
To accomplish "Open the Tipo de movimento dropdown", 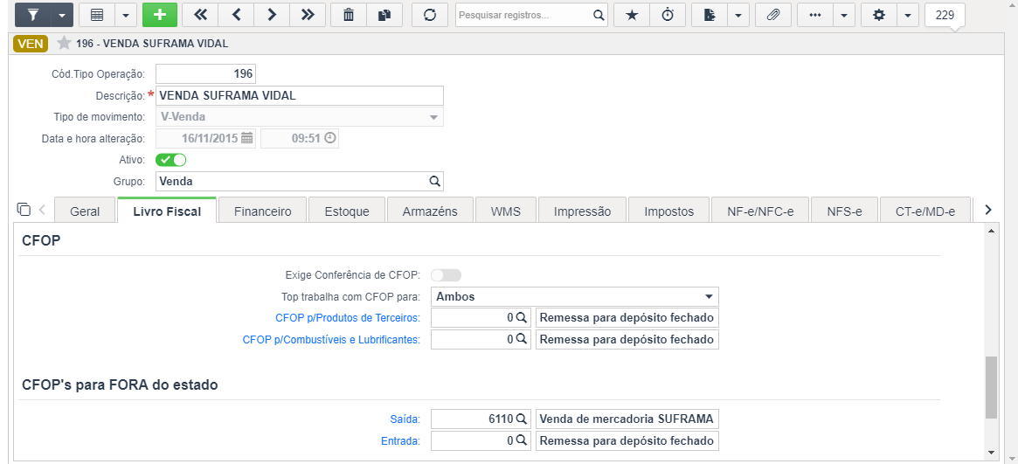I will point(300,117).
